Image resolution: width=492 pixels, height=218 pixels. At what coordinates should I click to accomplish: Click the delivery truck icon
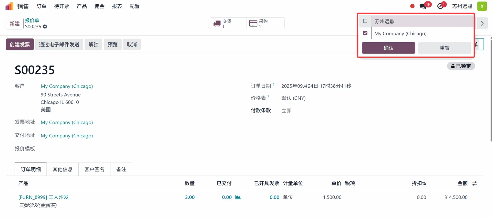pyautogui.click(x=217, y=24)
